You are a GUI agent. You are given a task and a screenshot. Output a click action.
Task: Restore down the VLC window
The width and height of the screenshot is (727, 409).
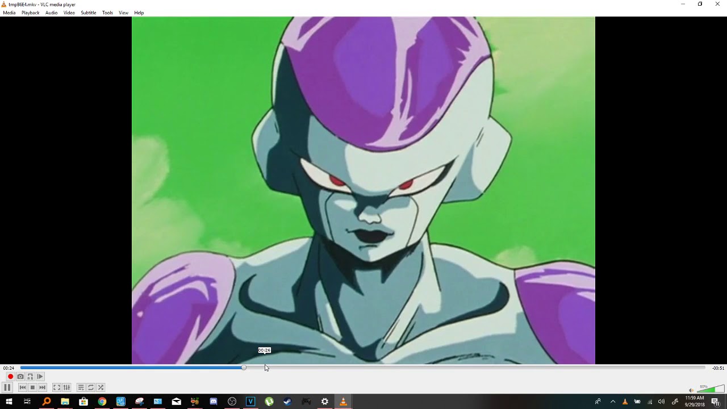(x=700, y=4)
